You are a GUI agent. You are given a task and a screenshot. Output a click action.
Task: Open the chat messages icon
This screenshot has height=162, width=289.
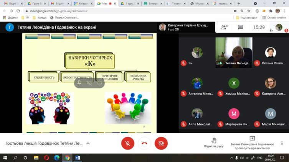click(240, 27)
